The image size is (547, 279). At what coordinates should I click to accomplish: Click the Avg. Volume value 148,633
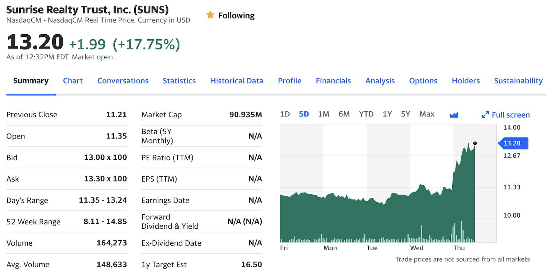coord(112,264)
